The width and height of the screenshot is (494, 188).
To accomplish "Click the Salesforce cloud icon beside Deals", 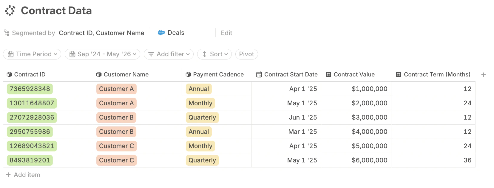I will click(161, 33).
